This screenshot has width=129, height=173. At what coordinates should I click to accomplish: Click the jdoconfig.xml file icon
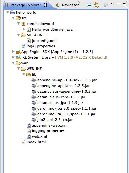tap(29, 41)
